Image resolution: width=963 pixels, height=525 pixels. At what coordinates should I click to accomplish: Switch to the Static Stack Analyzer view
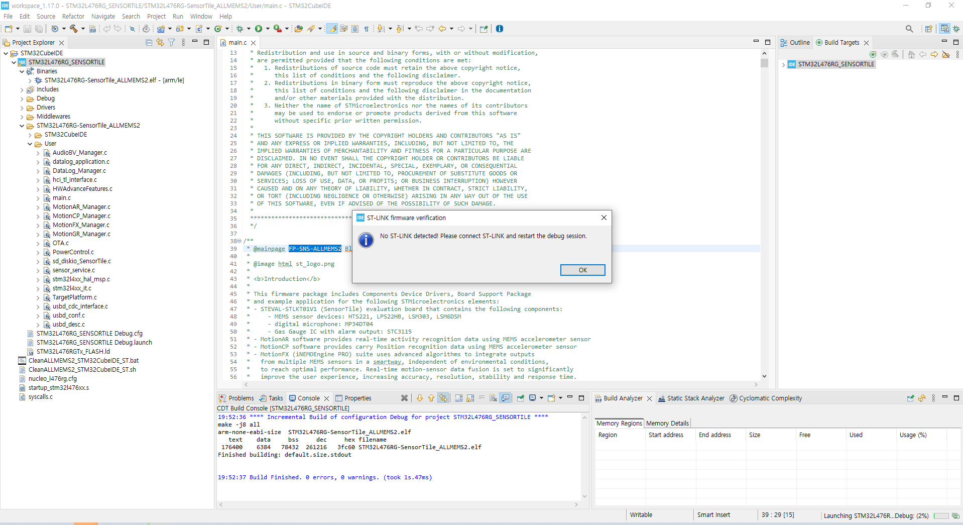click(695, 398)
